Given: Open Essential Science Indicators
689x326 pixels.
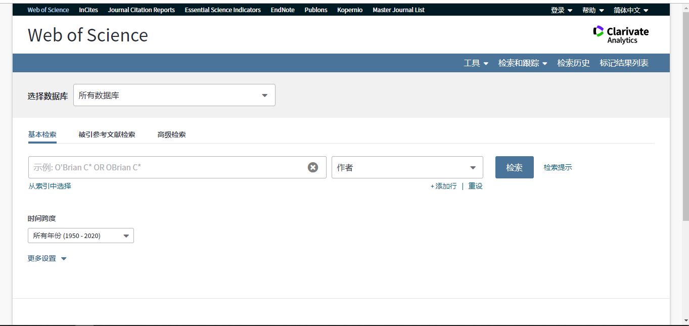Looking at the screenshot, I should [223, 10].
